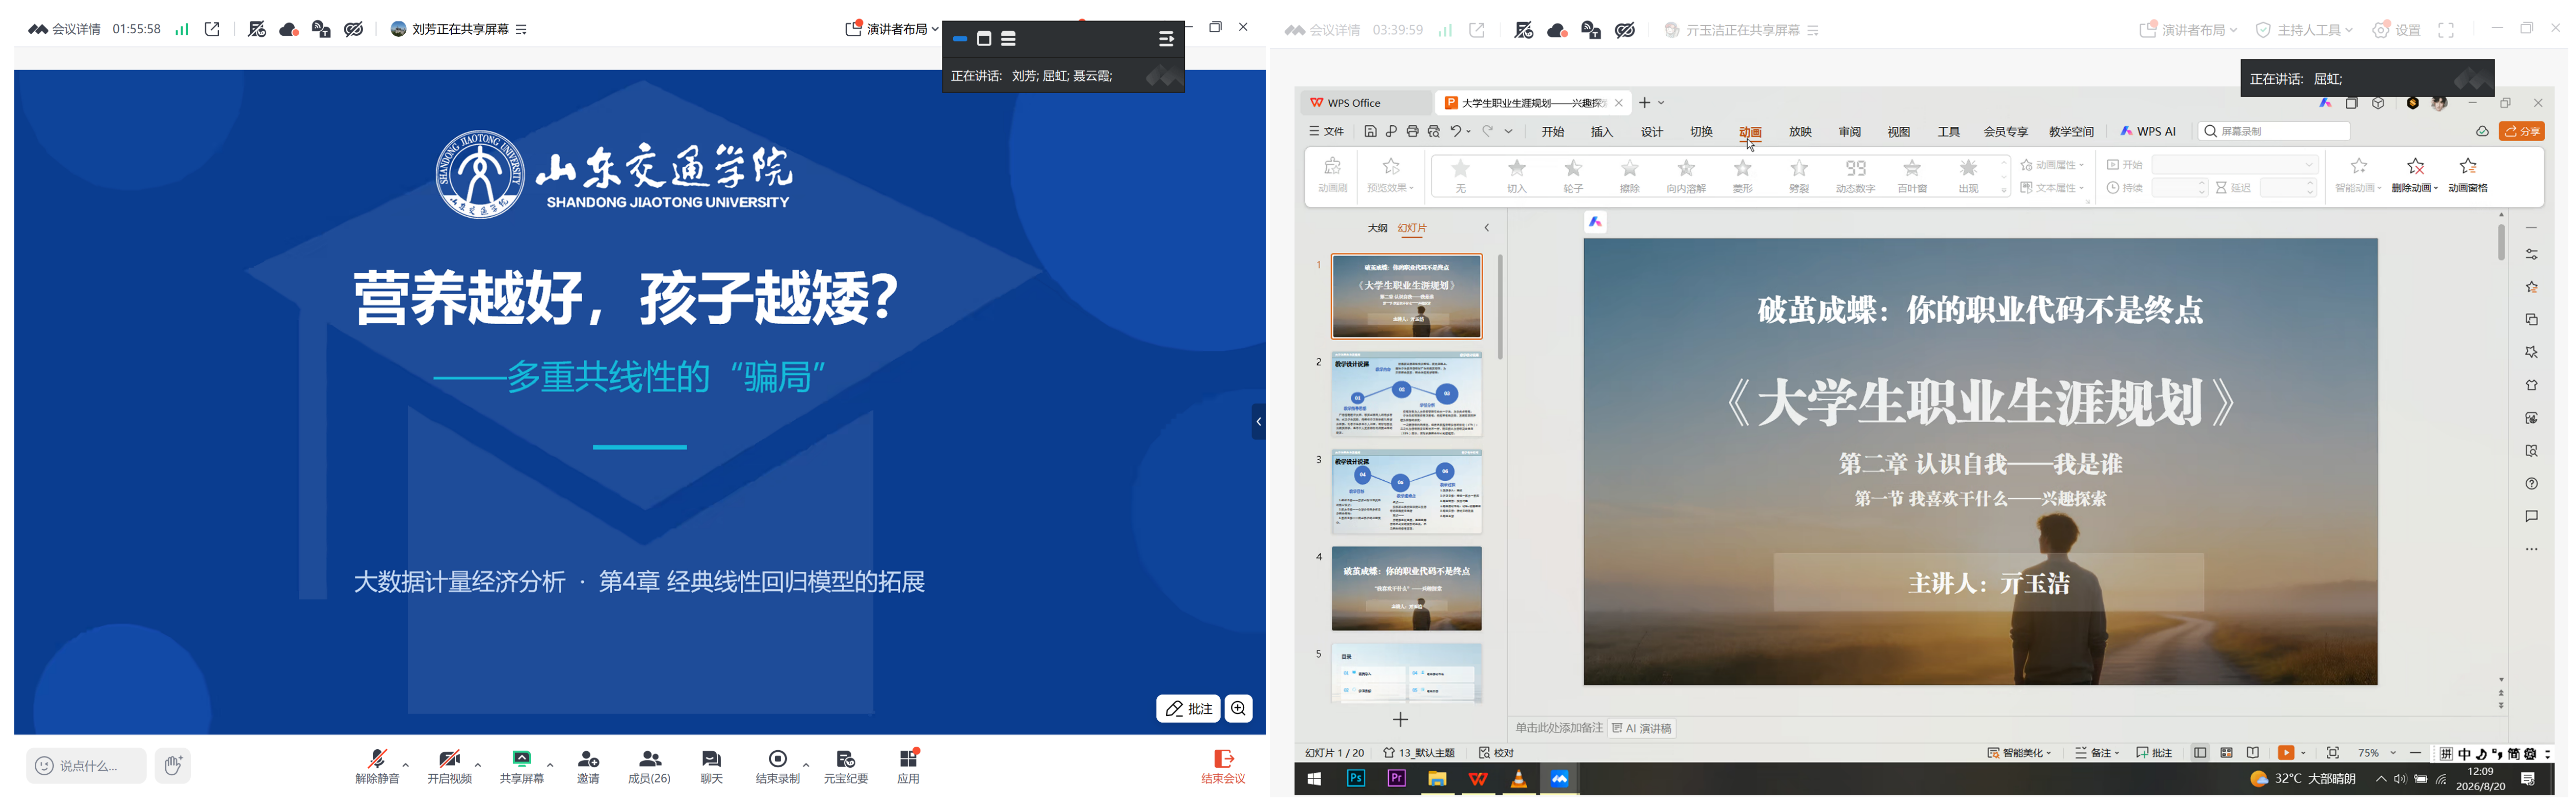Open VLC media player from the taskbar

[x=1519, y=778]
